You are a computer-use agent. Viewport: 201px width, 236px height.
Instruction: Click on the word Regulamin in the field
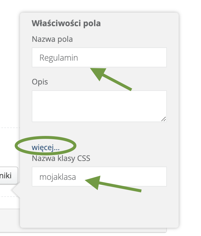[59, 58]
